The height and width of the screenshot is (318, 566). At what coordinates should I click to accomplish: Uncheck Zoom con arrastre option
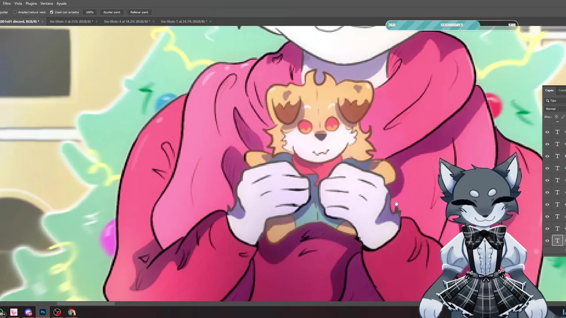point(52,12)
